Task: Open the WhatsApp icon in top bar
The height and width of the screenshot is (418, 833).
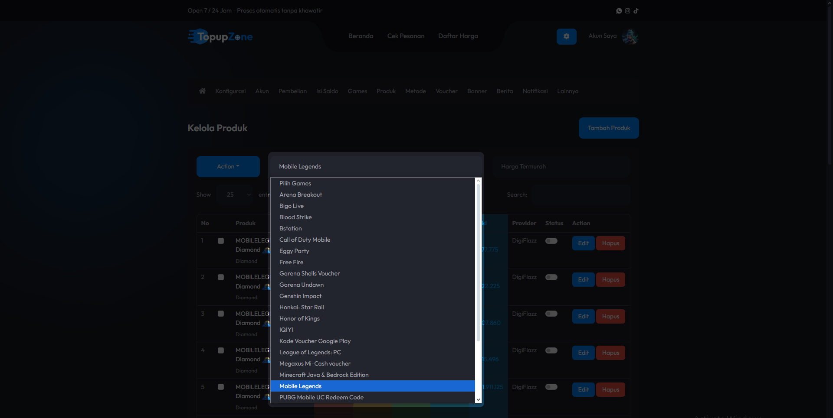Action: click(x=619, y=11)
